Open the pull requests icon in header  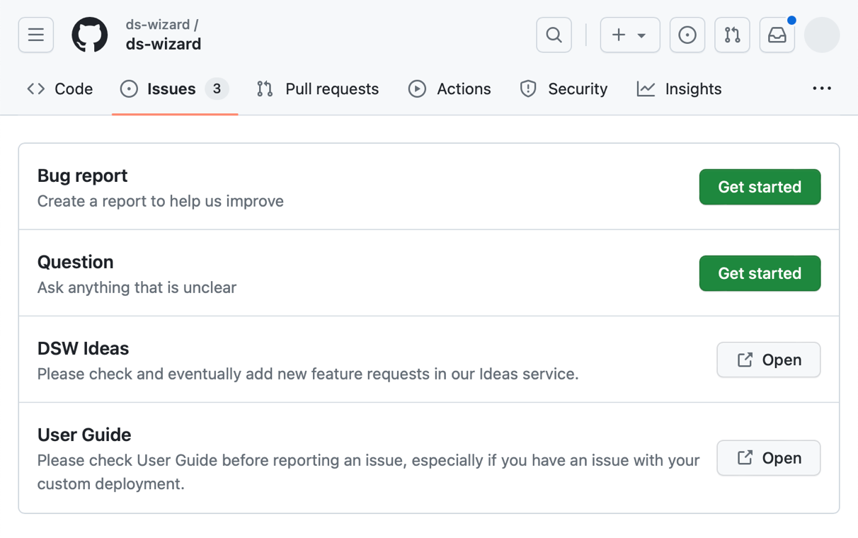coord(732,35)
